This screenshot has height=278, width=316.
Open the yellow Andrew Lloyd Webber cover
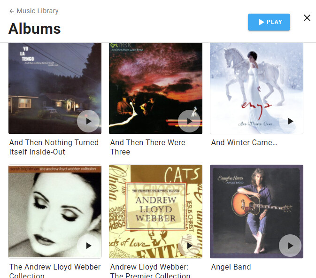(155, 211)
